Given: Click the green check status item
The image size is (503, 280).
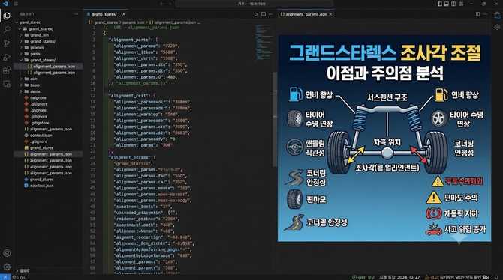Looking at the screenshot, I should [363, 277].
